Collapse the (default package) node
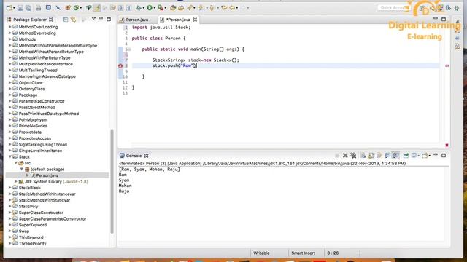The width and height of the screenshot is (467, 262). pos(22,169)
